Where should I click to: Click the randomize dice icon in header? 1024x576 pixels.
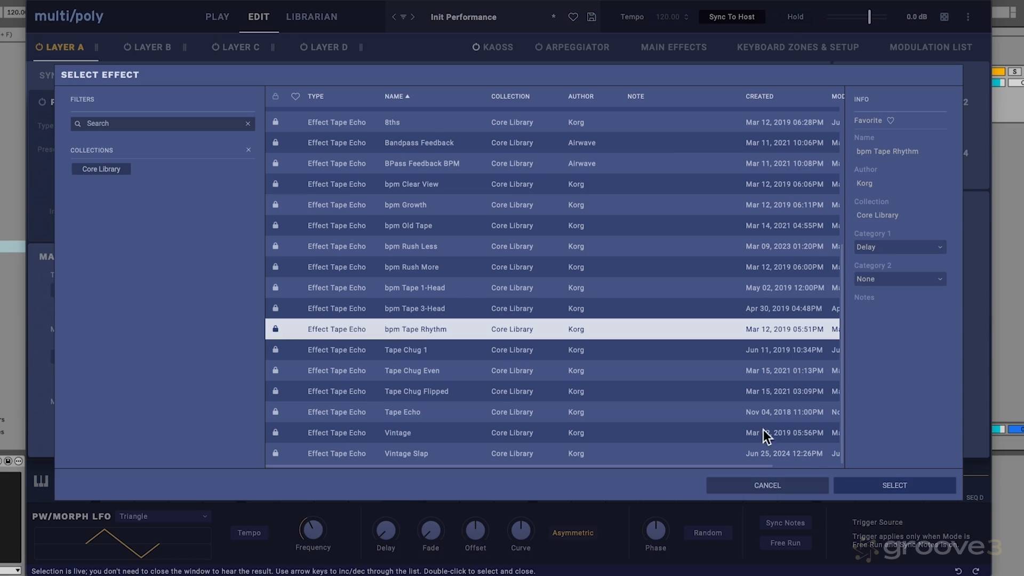(944, 17)
